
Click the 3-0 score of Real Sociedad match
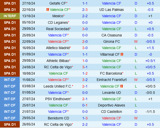point(85,29)
